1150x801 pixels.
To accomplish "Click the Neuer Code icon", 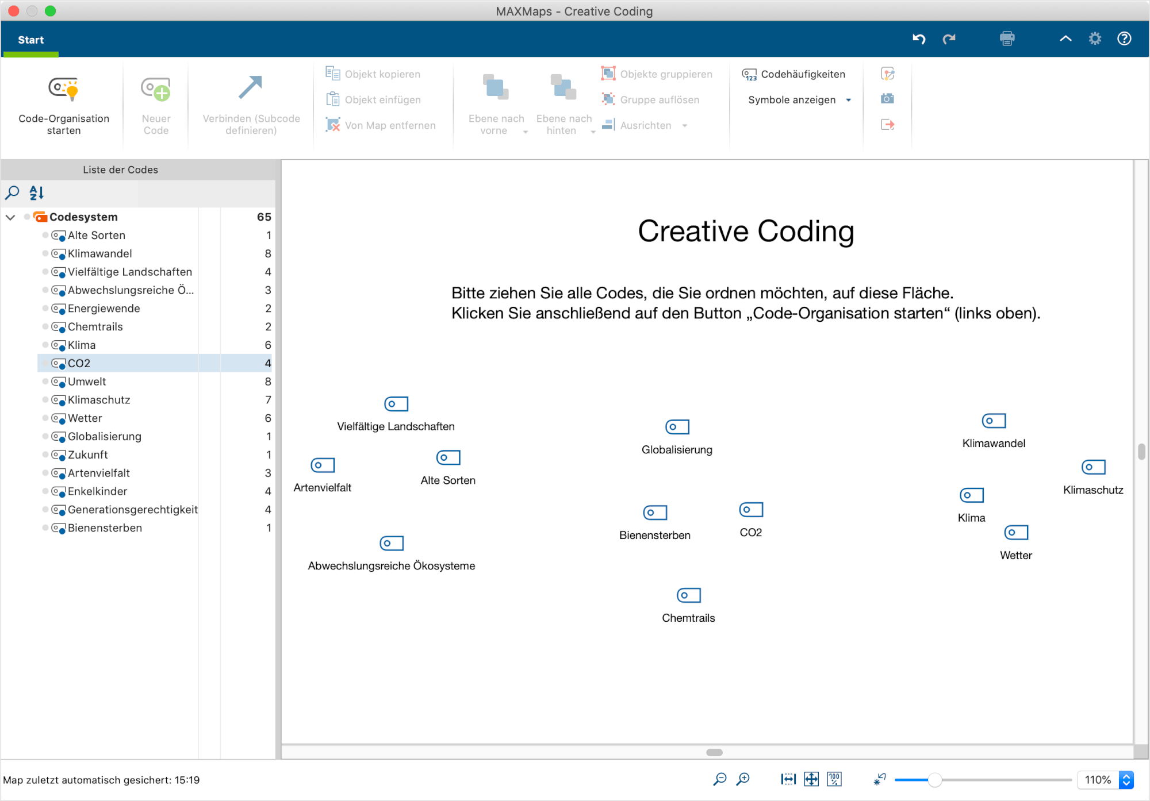I will coord(156,89).
